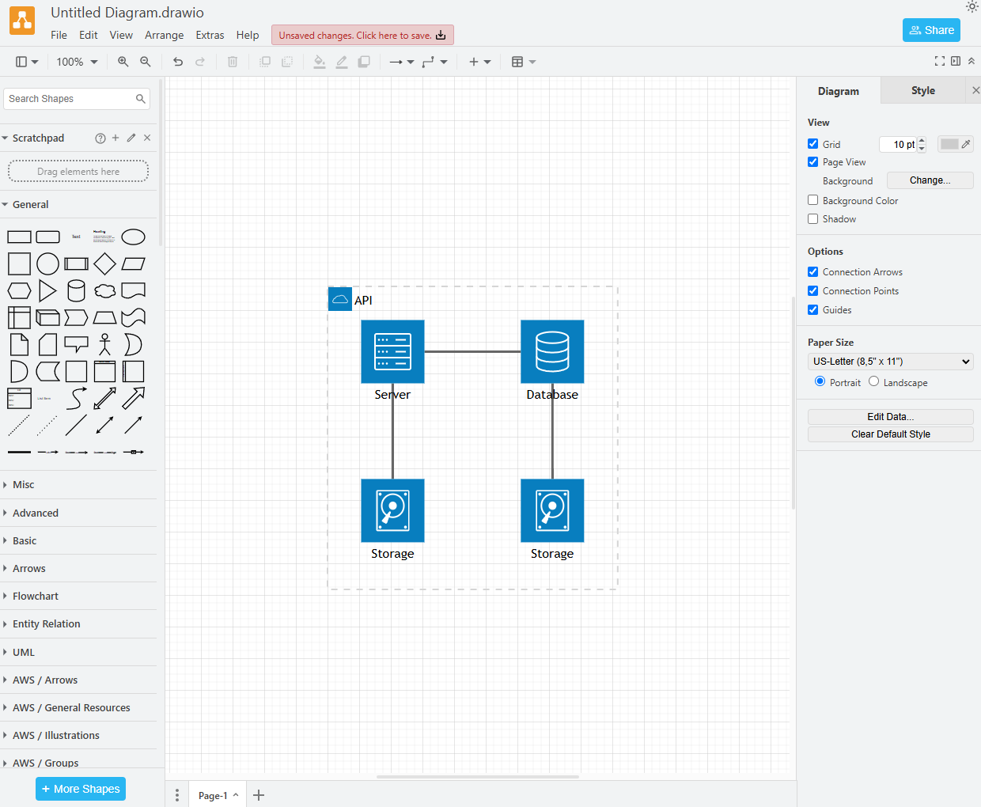Click the More Shapes button
Screen dimensions: 981x807
click(80, 789)
